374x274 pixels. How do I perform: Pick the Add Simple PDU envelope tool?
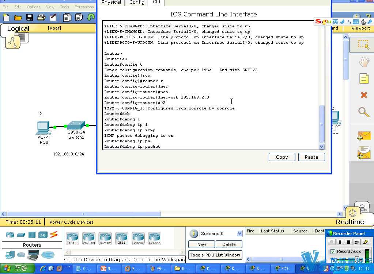click(x=364, y=136)
